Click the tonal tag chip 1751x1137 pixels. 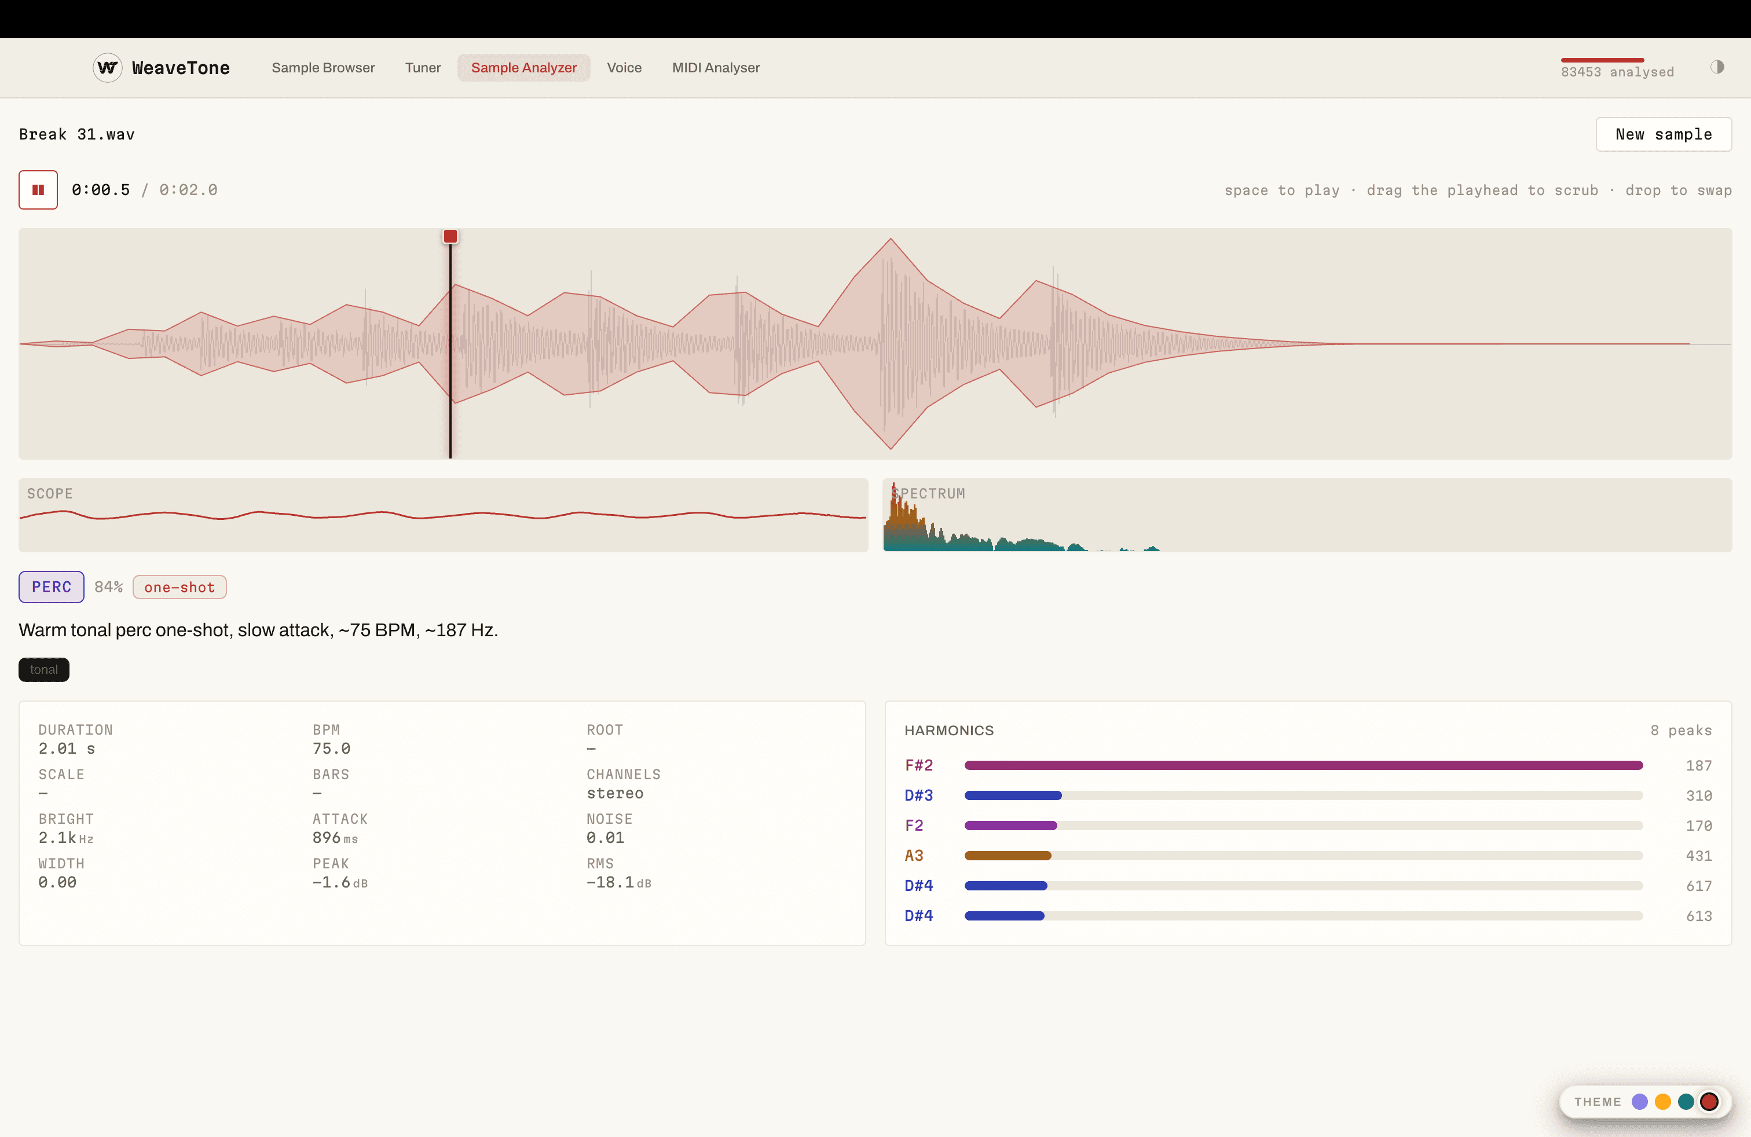click(44, 669)
